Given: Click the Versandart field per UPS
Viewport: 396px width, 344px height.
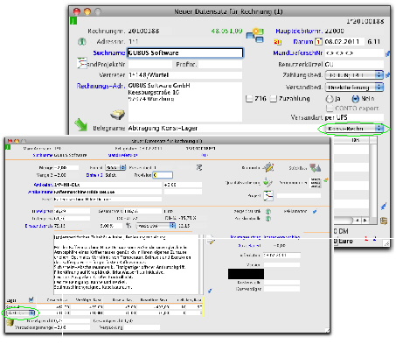Looking at the screenshot, I should click(354, 117).
